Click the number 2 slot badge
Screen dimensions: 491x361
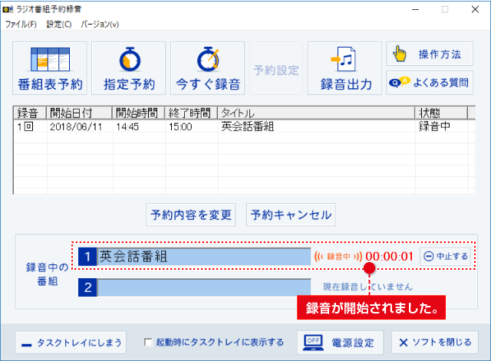(x=87, y=287)
